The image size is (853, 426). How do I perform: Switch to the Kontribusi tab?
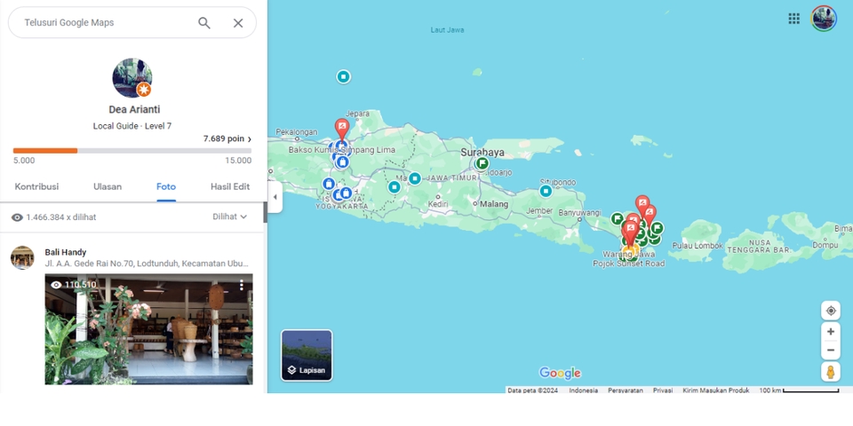[36, 186]
